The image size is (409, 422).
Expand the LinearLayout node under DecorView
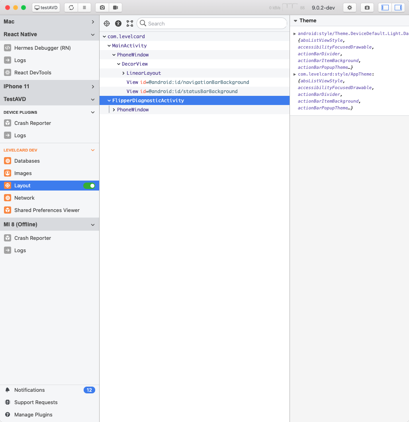click(123, 73)
